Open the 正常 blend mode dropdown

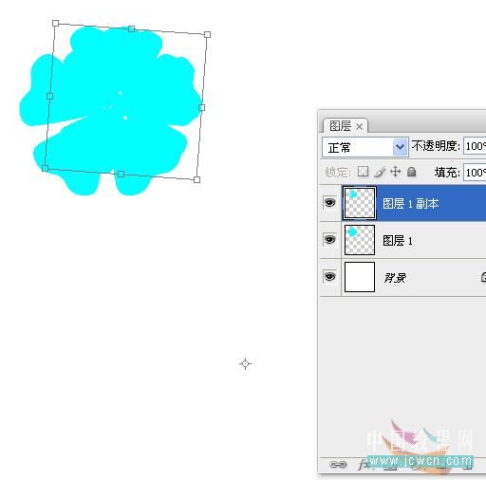(365, 147)
